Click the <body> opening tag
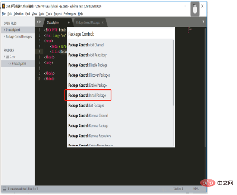 point(48,63)
